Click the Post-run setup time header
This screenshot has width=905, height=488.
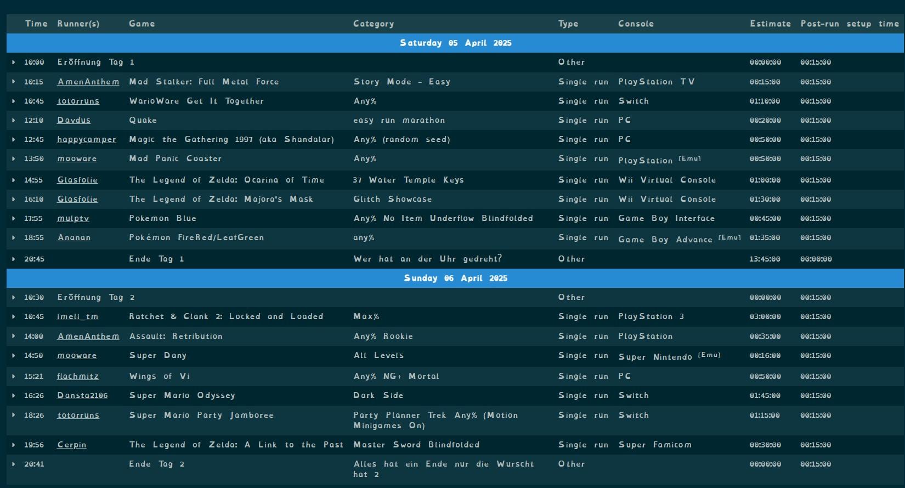pyautogui.click(x=850, y=24)
